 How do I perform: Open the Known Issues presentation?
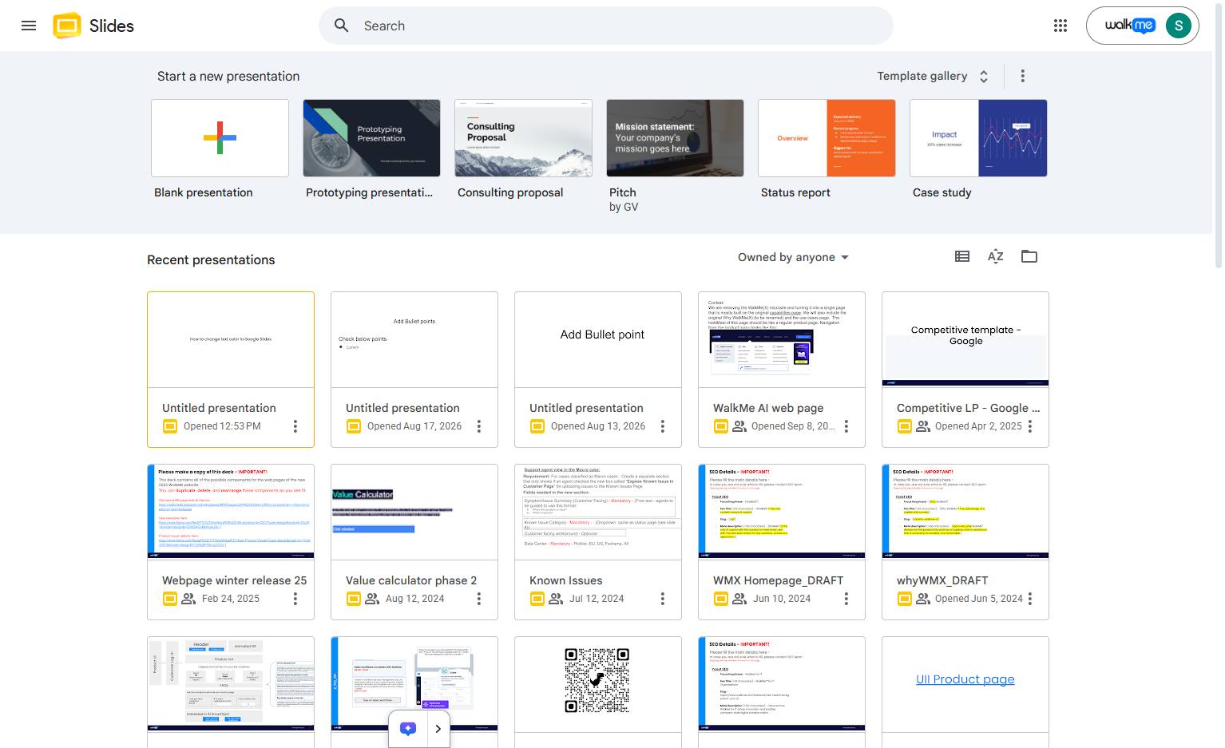coord(598,542)
